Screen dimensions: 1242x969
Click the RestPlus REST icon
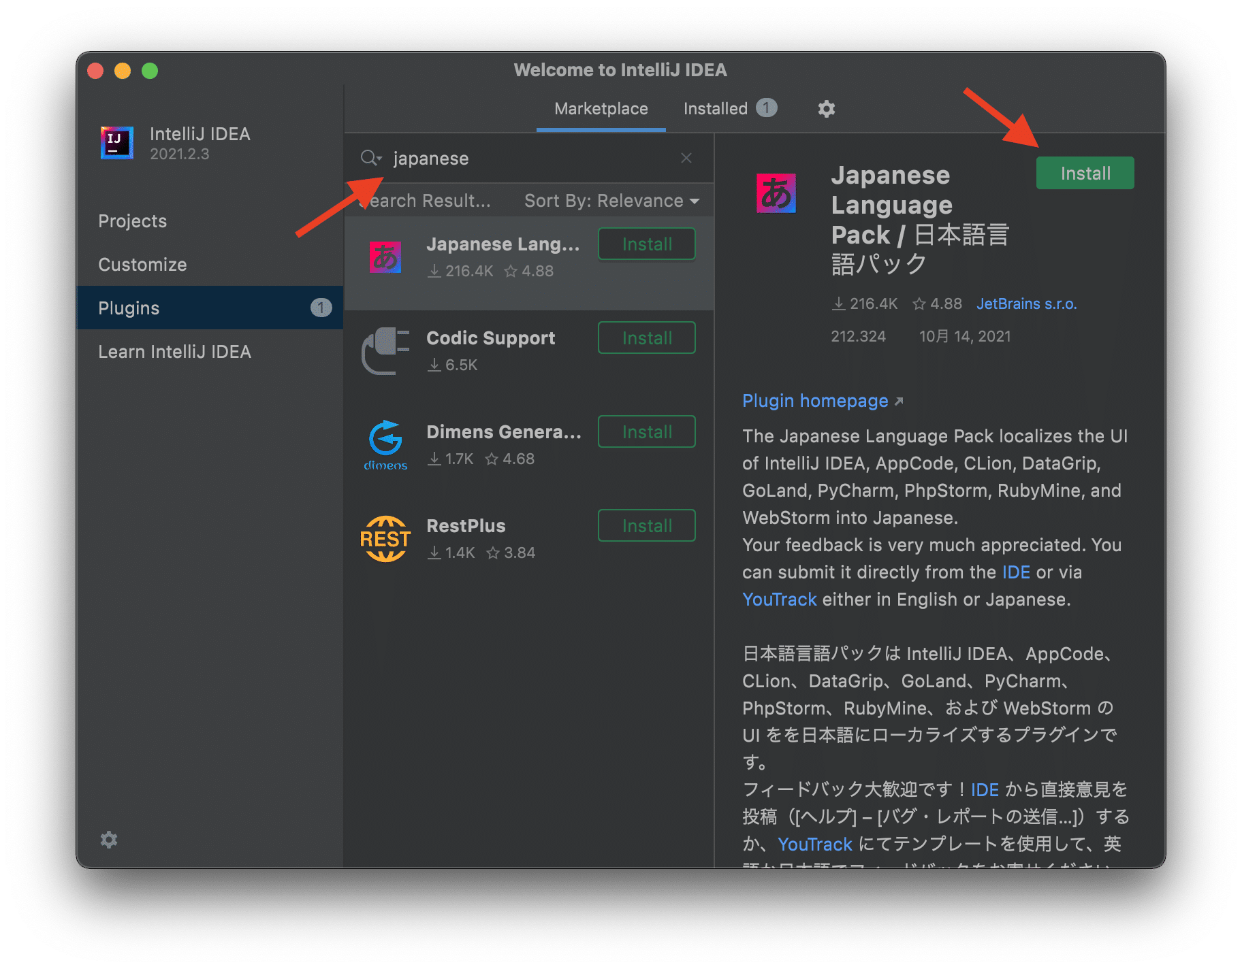pyautogui.click(x=385, y=538)
